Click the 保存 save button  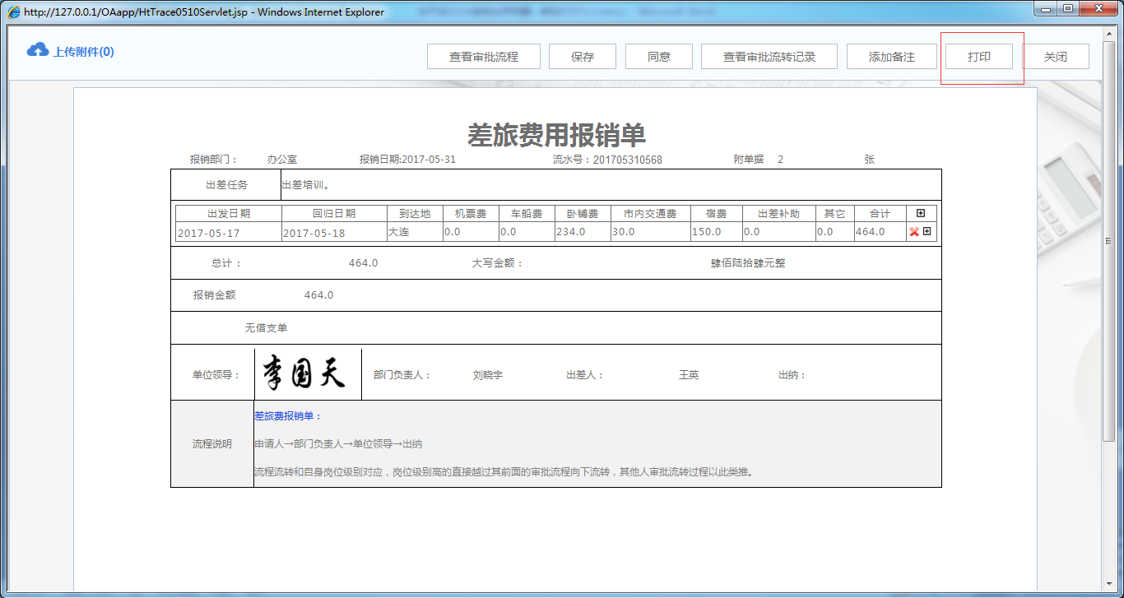click(x=583, y=56)
